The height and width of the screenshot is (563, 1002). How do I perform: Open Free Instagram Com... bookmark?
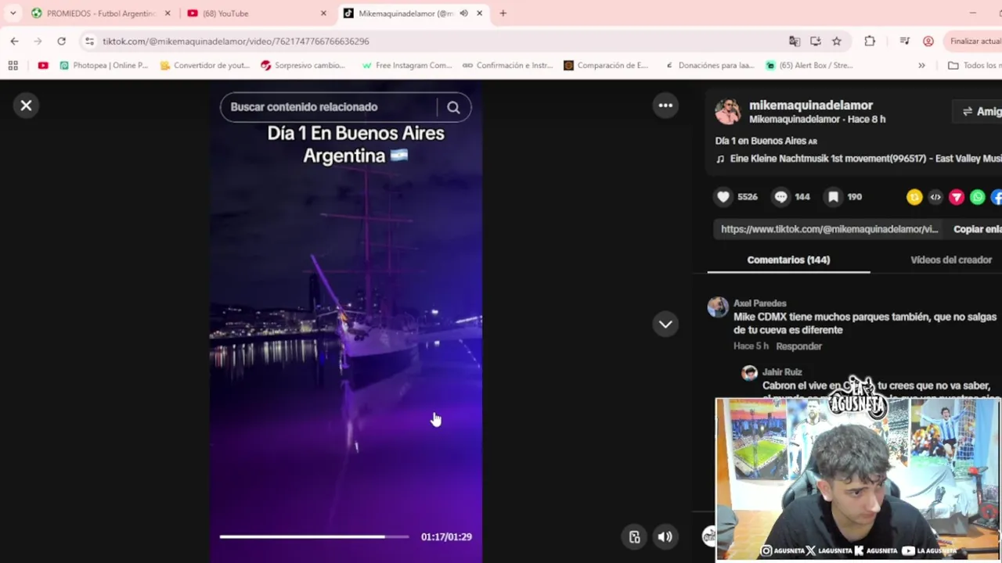pyautogui.click(x=407, y=66)
